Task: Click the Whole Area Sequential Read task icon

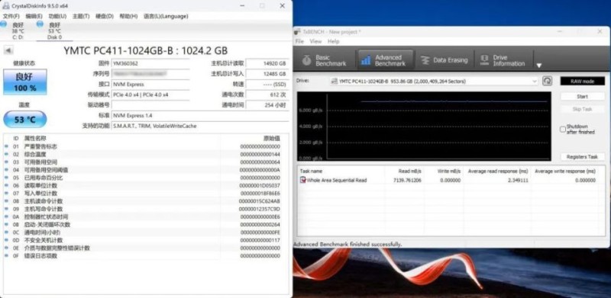Action: tap(302, 180)
